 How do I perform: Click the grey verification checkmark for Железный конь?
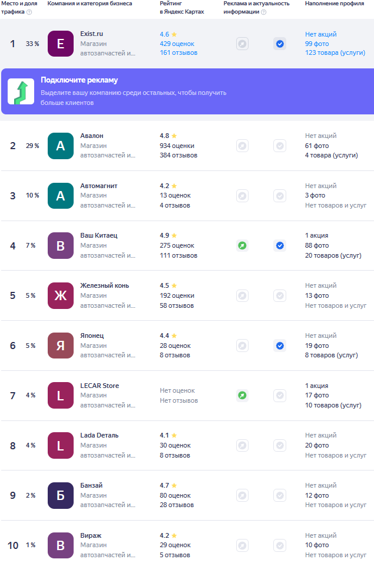[280, 296]
